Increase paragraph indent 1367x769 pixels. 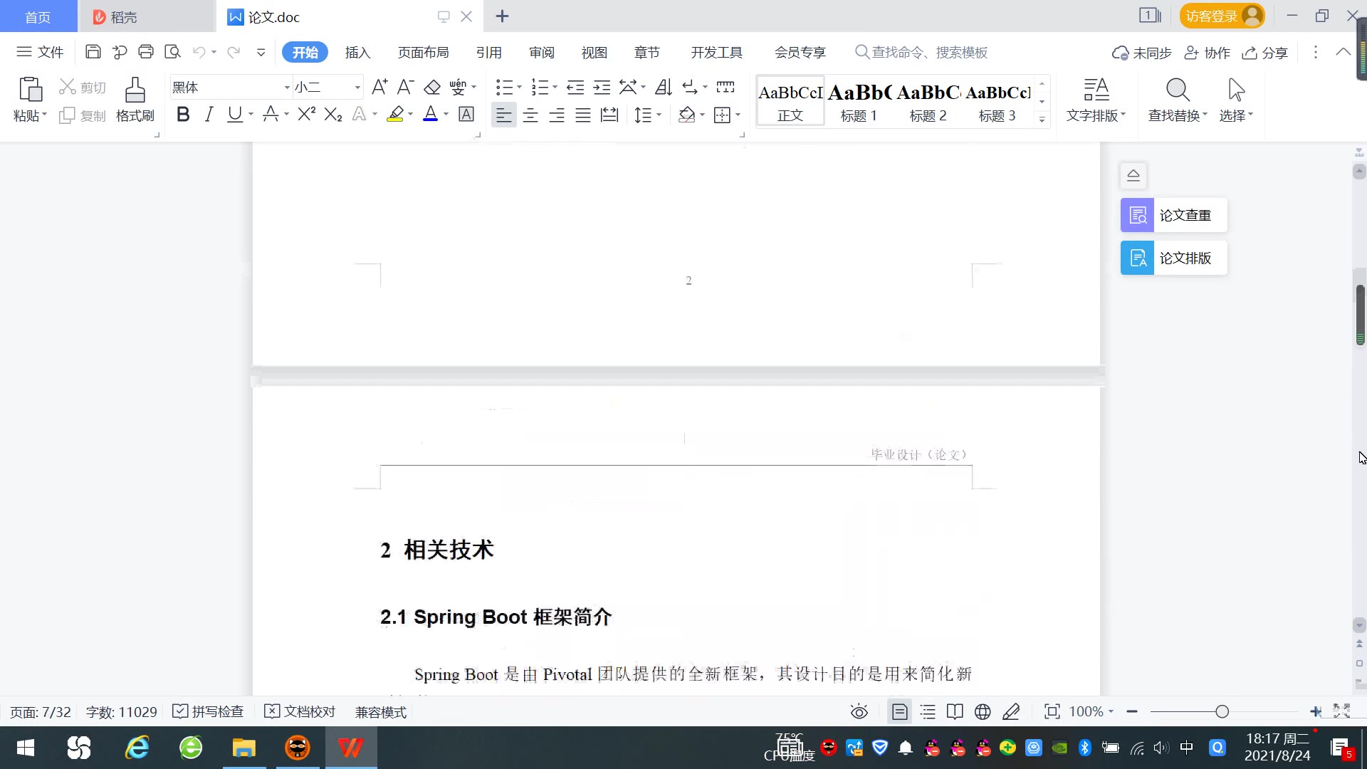click(602, 87)
